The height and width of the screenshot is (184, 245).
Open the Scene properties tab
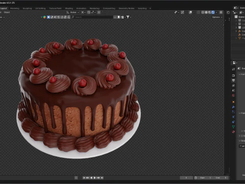pos(233,90)
